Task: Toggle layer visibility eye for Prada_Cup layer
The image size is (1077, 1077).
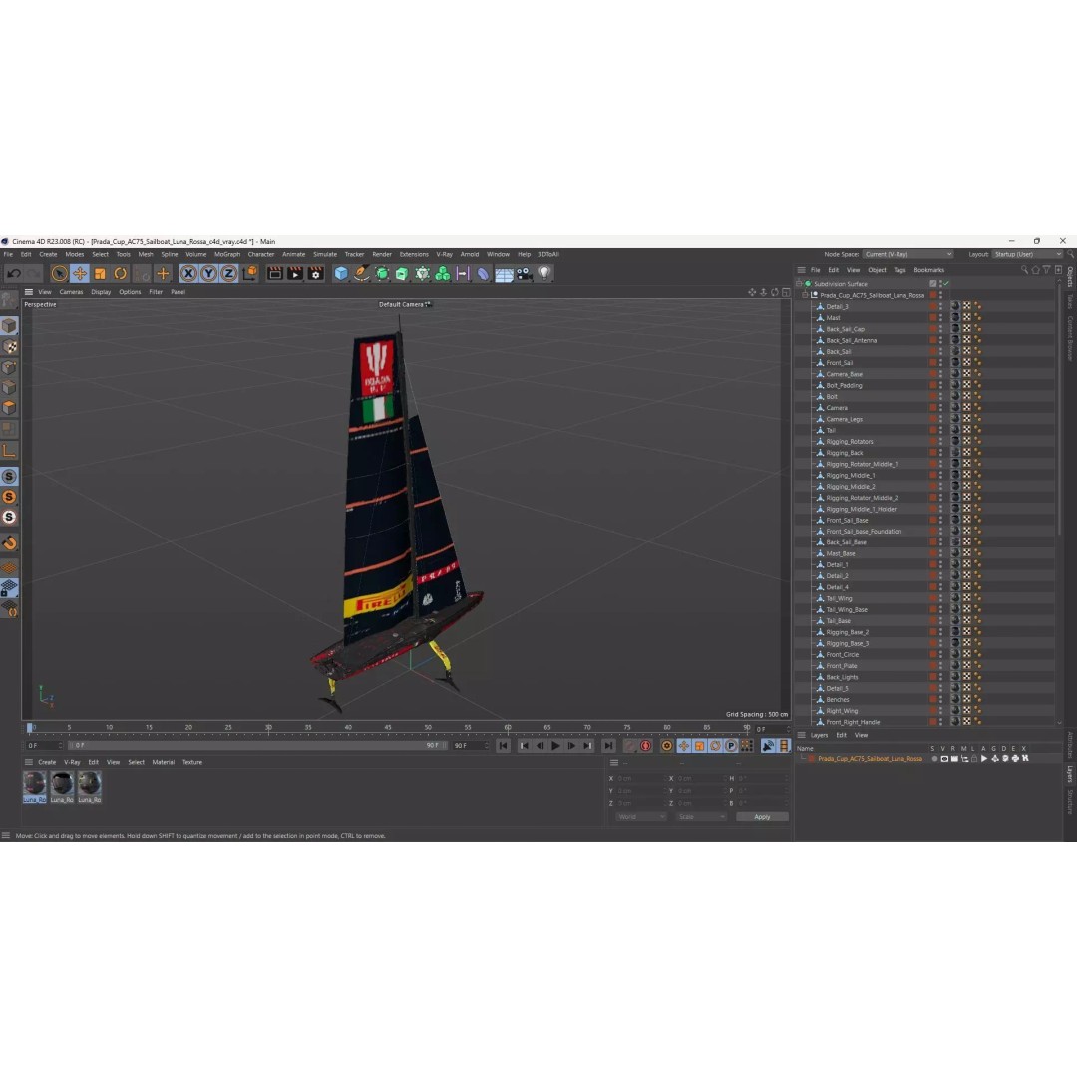Action: (x=944, y=758)
